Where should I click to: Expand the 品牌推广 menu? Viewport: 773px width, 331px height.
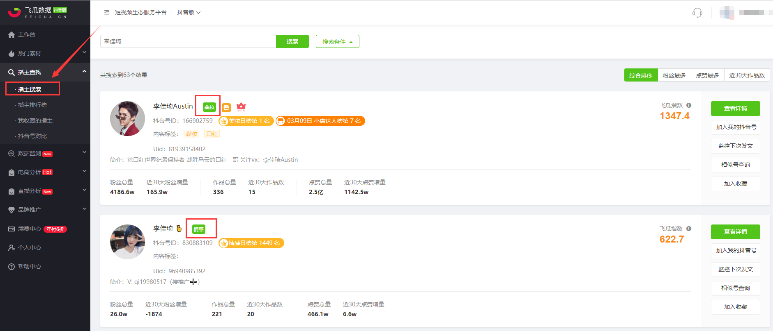click(84, 209)
